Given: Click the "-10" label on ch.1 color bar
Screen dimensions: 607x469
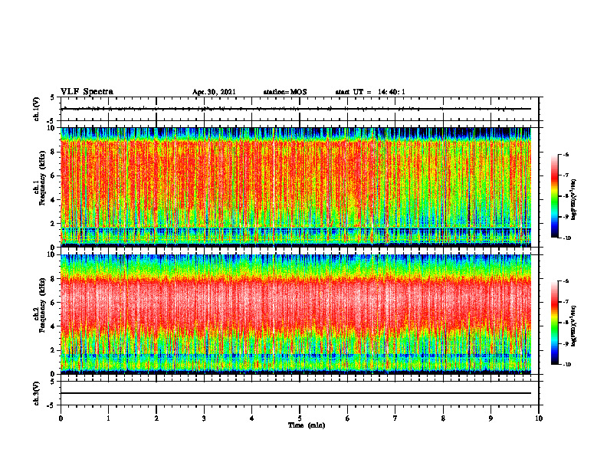Looking at the screenshot, I should 567,238.
